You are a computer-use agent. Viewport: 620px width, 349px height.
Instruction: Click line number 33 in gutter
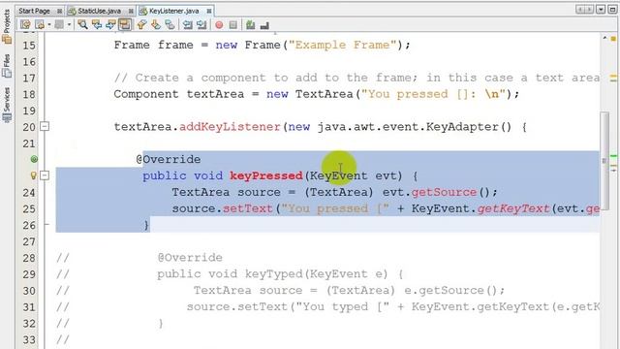click(28, 340)
